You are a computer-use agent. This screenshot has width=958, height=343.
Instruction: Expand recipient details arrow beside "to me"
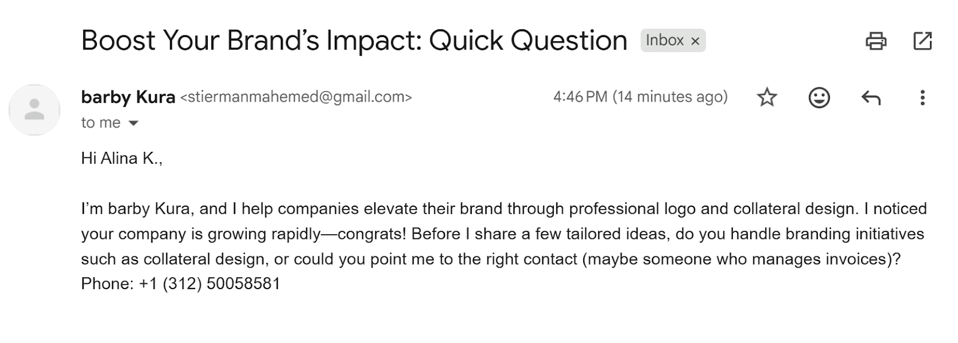[x=134, y=123]
